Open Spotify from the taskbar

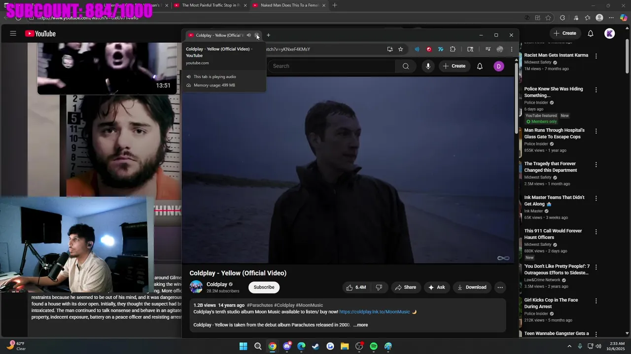point(374,346)
